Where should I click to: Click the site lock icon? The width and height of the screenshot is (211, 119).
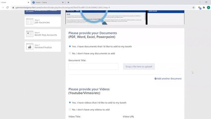13,8
